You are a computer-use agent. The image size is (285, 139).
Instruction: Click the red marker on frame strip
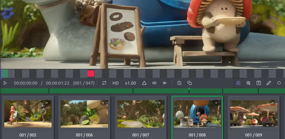[91, 74]
